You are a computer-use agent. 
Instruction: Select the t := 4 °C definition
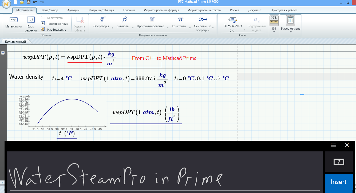click(x=62, y=78)
